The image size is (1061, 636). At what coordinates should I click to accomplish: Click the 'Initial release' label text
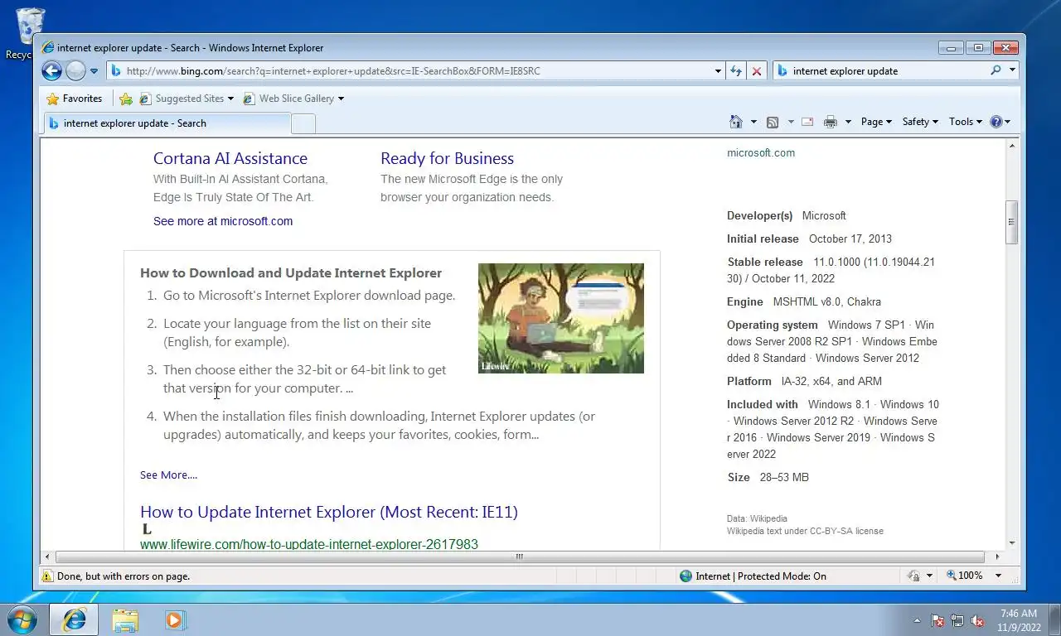pos(763,238)
